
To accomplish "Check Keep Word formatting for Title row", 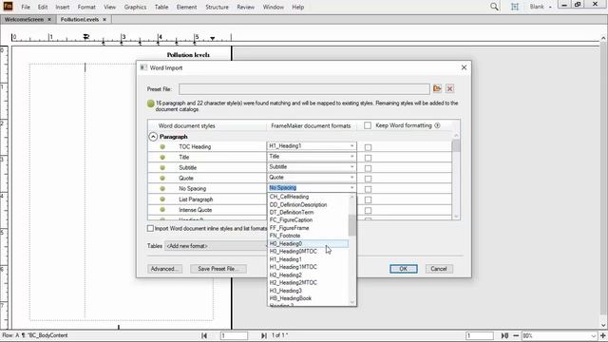I will 368,158.
